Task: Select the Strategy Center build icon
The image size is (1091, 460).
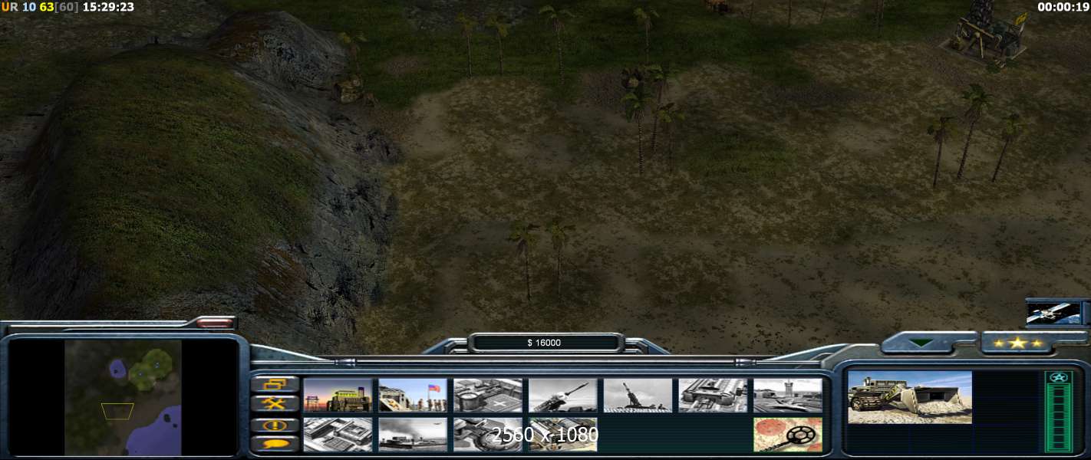Action: tap(338, 435)
